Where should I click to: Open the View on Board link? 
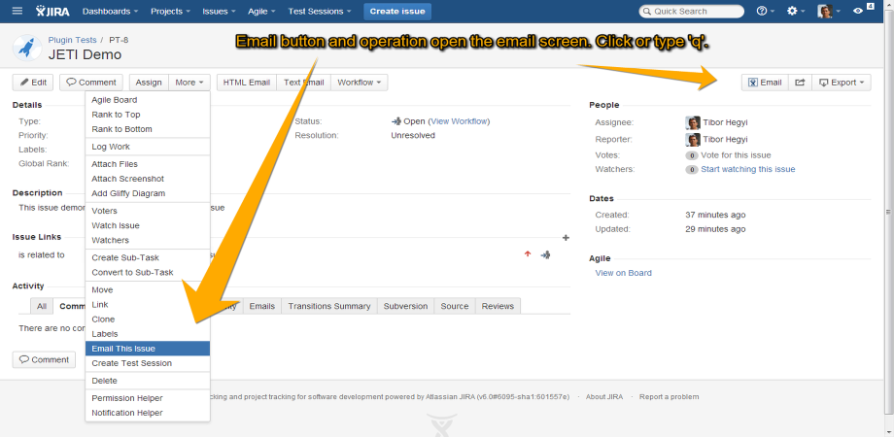[x=623, y=273]
